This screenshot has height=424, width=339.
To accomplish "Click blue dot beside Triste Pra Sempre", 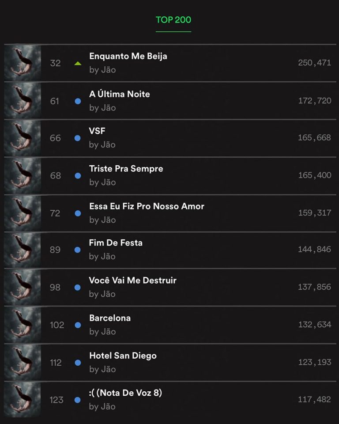I will click(78, 176).
